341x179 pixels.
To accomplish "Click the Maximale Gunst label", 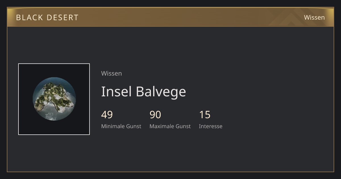I will coord(170,126).
